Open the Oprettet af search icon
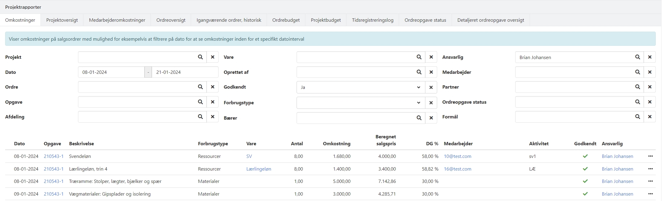663x201 pixels. click(x=419, y=72)
